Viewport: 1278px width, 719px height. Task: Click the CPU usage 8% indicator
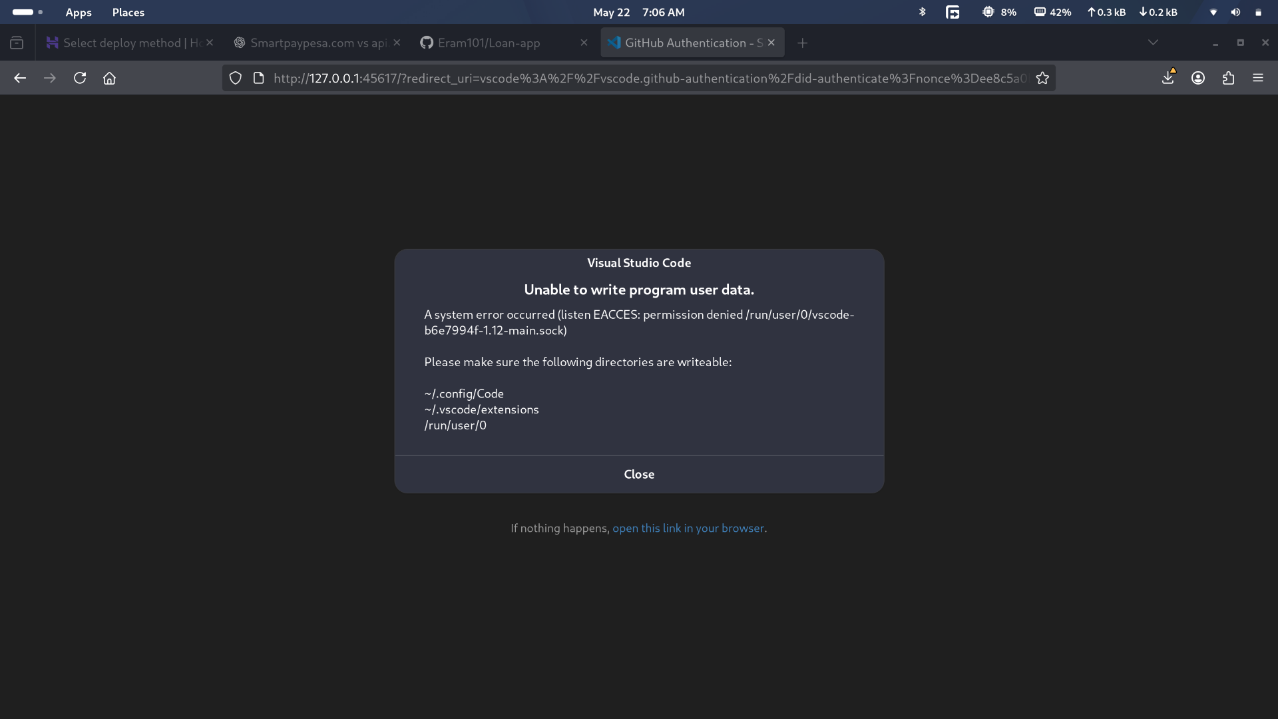click(x=999, y=12)
